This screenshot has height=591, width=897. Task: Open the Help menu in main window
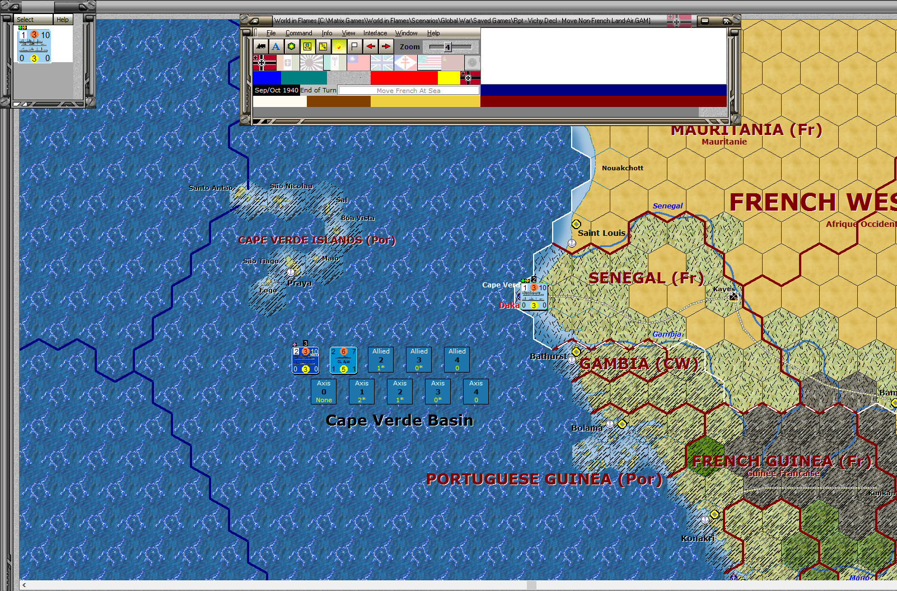tap(433, 33)
